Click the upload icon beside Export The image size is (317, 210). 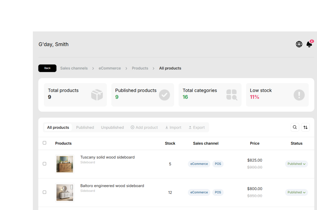190,127
